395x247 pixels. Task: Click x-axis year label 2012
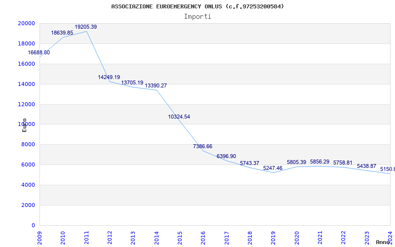(110, 237)
